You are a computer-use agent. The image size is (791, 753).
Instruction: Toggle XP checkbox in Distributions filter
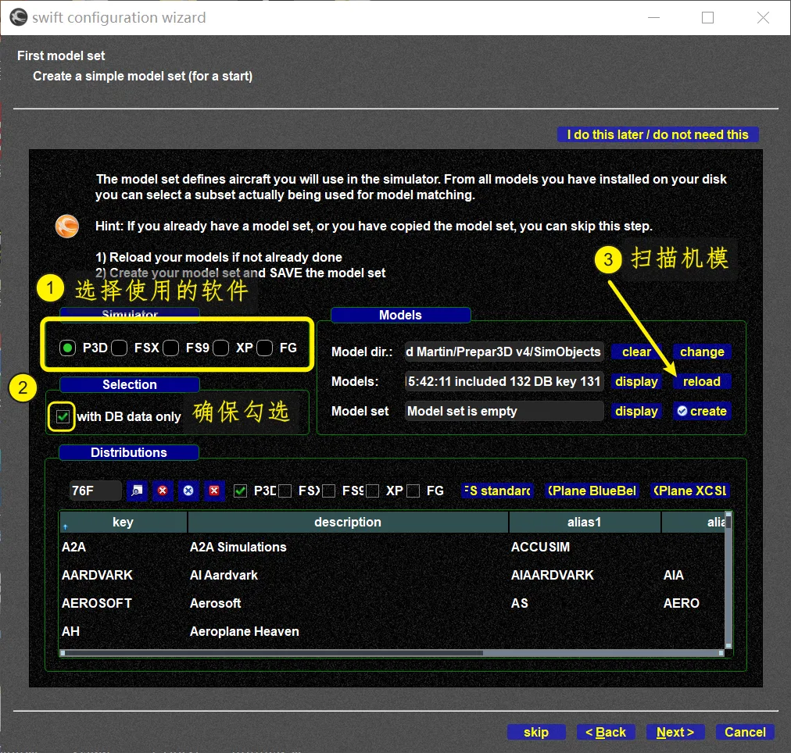373,491
